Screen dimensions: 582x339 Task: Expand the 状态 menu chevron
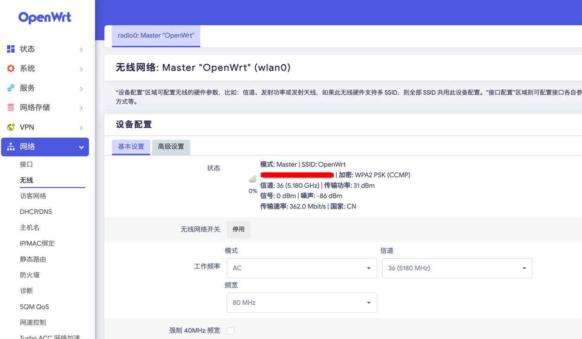[x=81, y=50]
